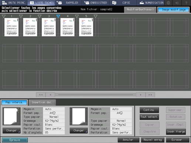This screenshot has width=191, height=143.
Task: Go to previous pages with left arrow
Action: [x=50, y=95]
